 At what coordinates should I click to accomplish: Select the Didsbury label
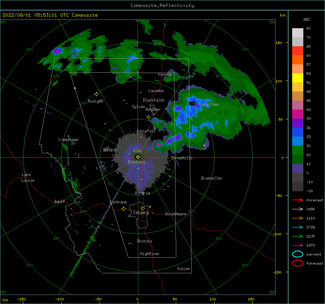click(136, 162)
